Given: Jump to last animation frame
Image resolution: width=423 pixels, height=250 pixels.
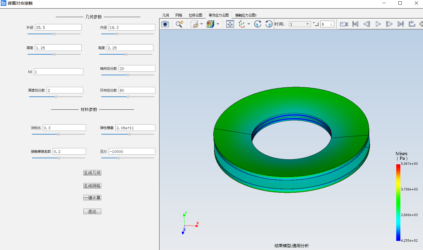Looking at the screenshot, I should pos(401,24).
